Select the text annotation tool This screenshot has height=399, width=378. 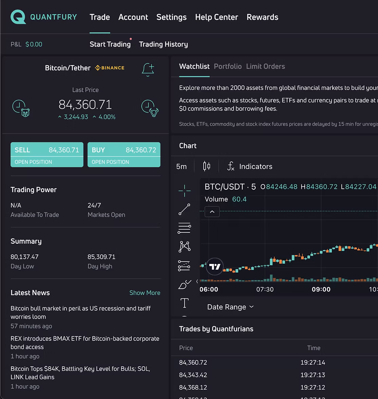point(185,303)
